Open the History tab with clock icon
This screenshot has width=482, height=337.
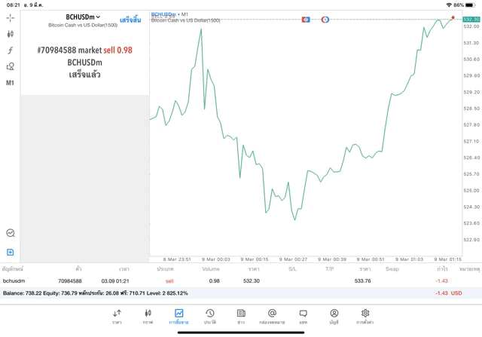pyautogui.click(x=210, y=317)
